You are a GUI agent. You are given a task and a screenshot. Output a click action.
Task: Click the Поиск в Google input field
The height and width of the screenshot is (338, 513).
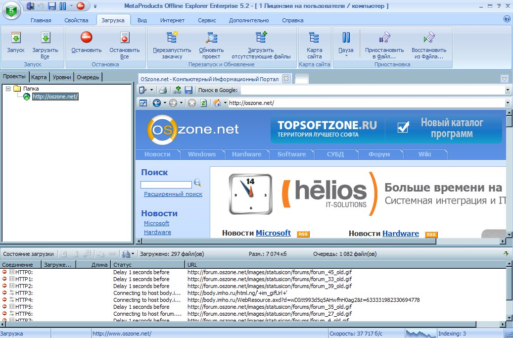pyautogui.click(x=372, y=90)
